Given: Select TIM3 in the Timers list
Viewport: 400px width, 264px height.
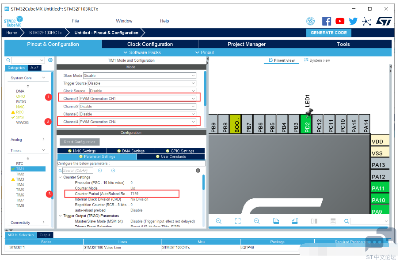Looking at the screenshot, I should (x=20, y=179).
